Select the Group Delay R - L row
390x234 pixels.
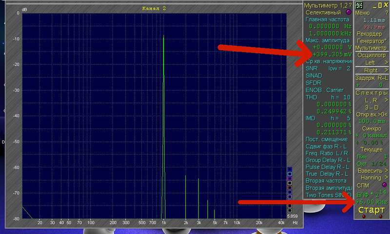(328, 160)
